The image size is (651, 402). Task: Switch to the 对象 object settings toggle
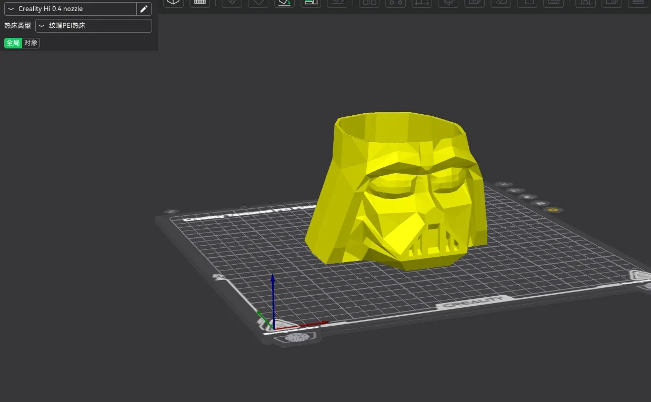31,43
